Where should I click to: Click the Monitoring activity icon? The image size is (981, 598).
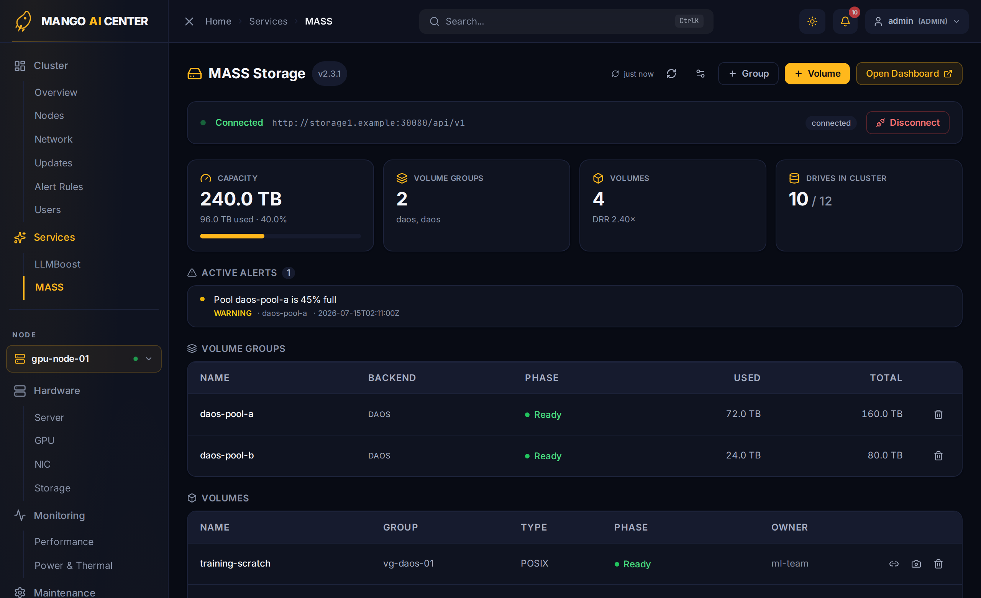click(20, 516)
